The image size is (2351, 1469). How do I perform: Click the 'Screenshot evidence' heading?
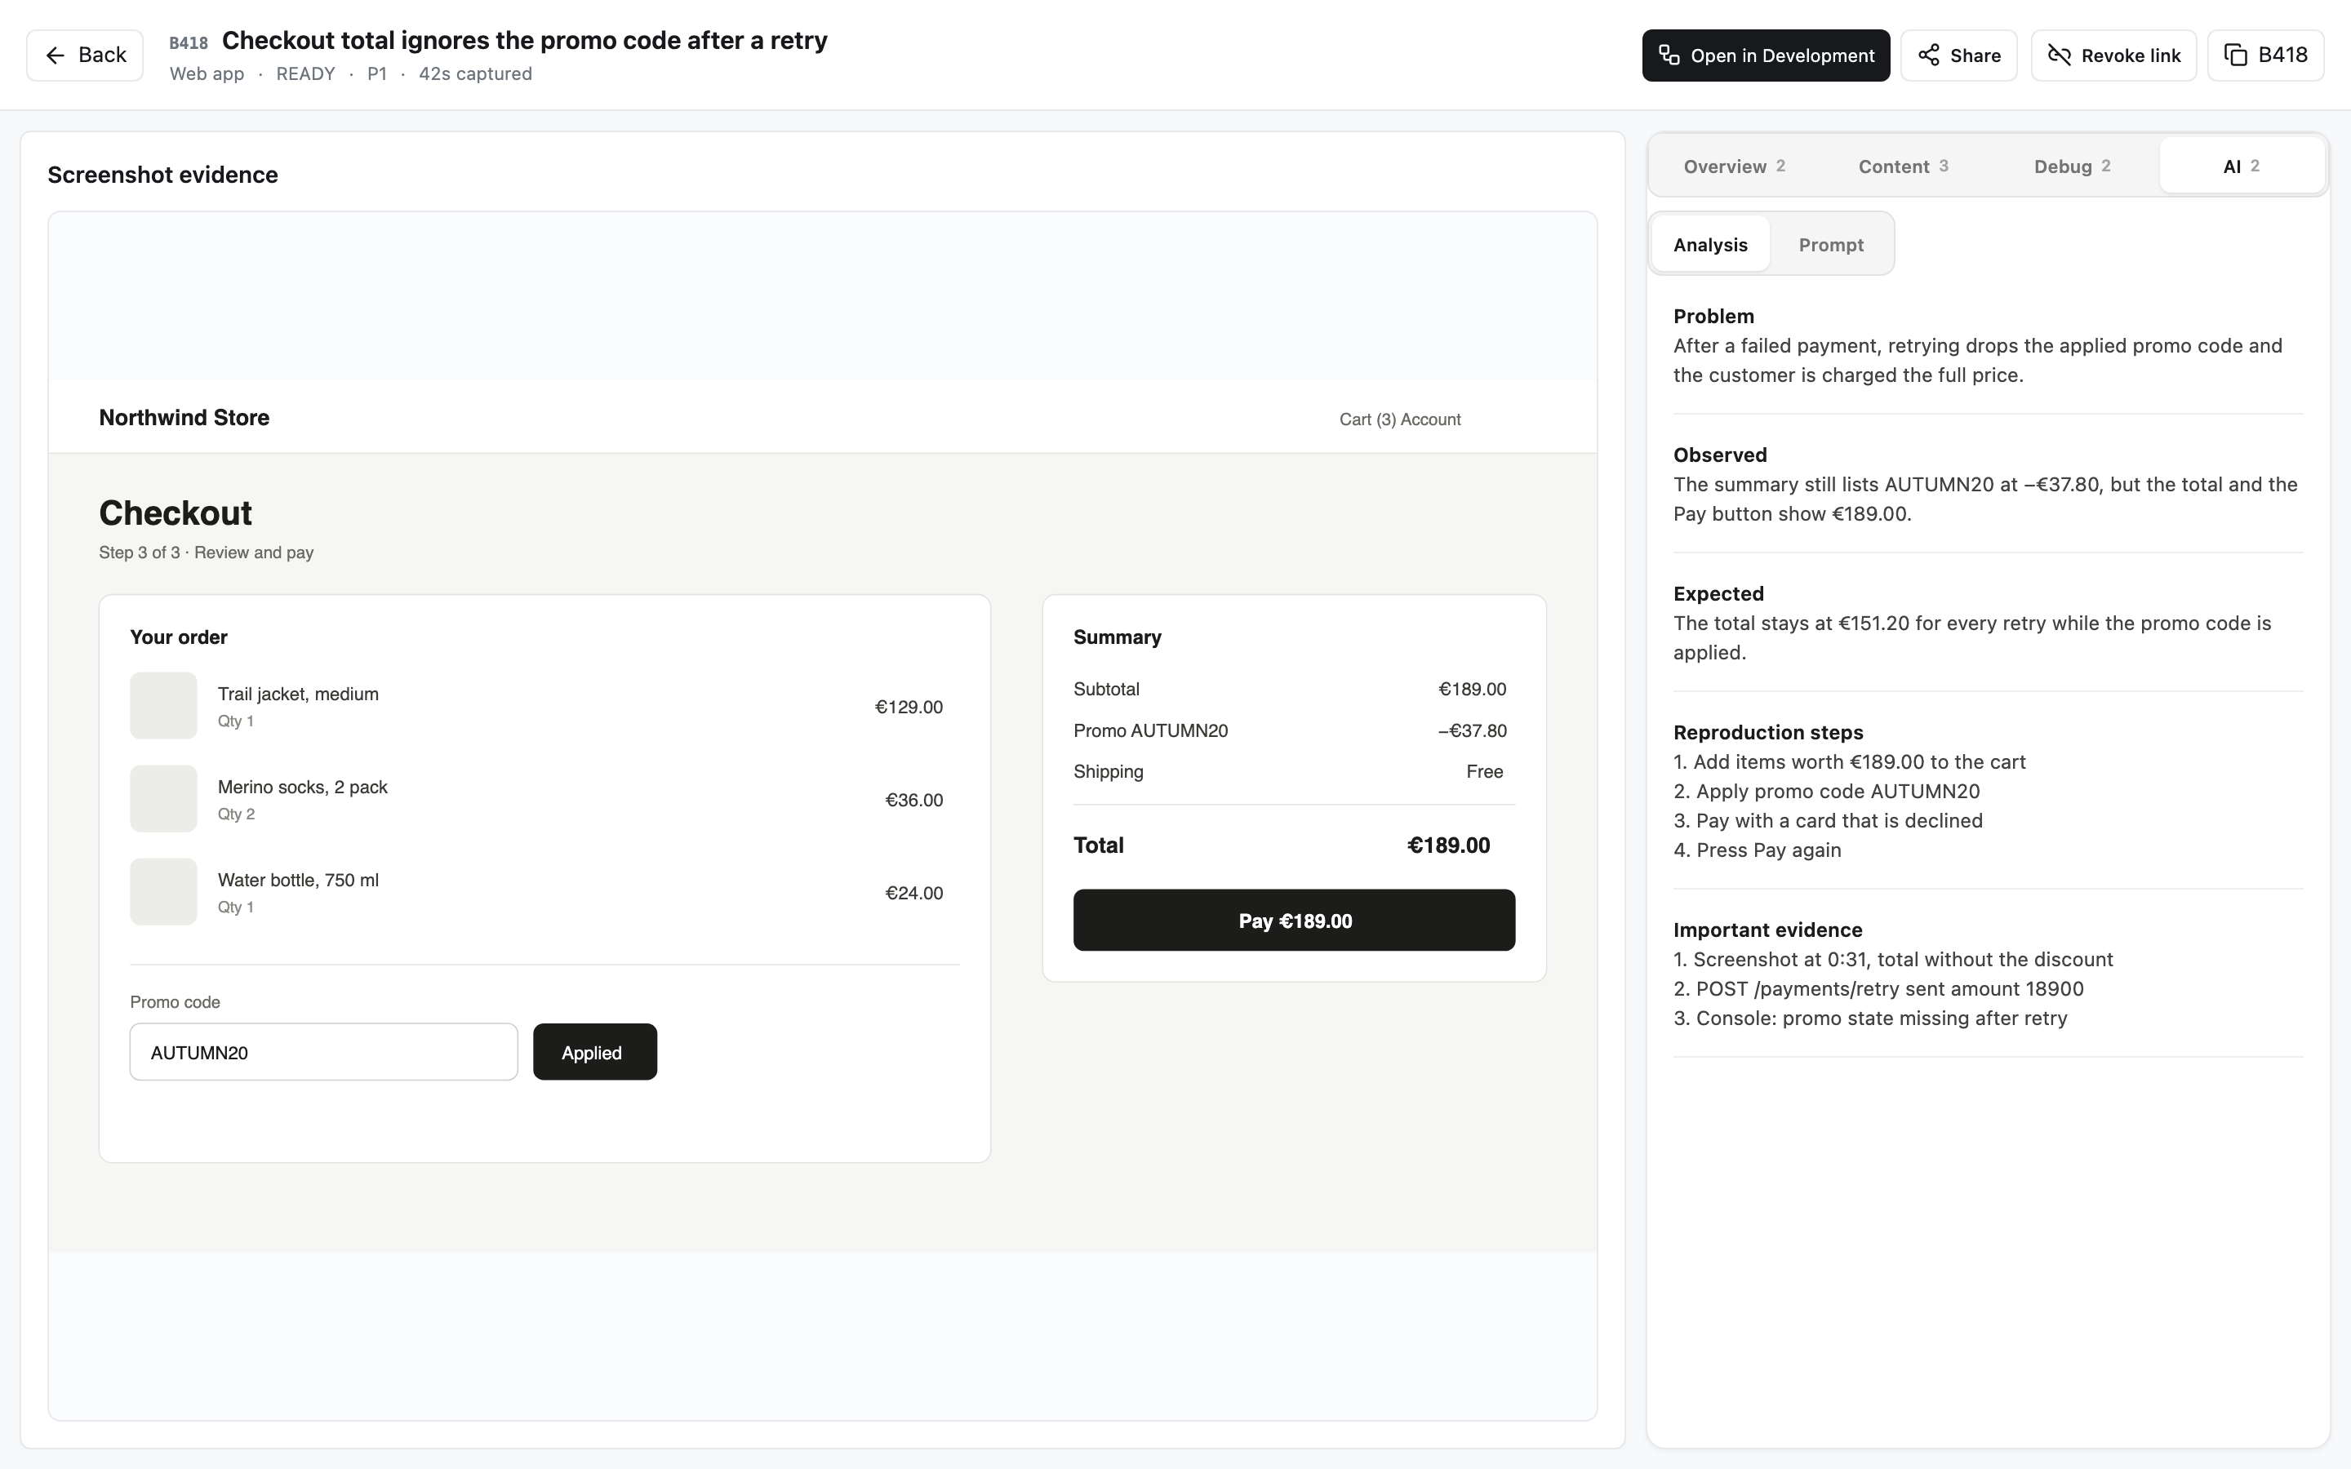click(162, 175)
